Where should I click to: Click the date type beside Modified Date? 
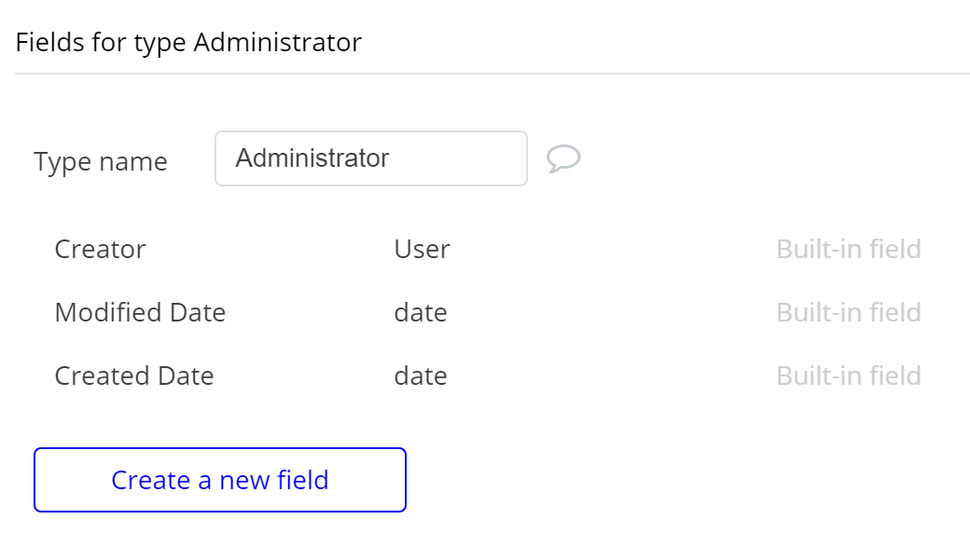tap(420, 312)
